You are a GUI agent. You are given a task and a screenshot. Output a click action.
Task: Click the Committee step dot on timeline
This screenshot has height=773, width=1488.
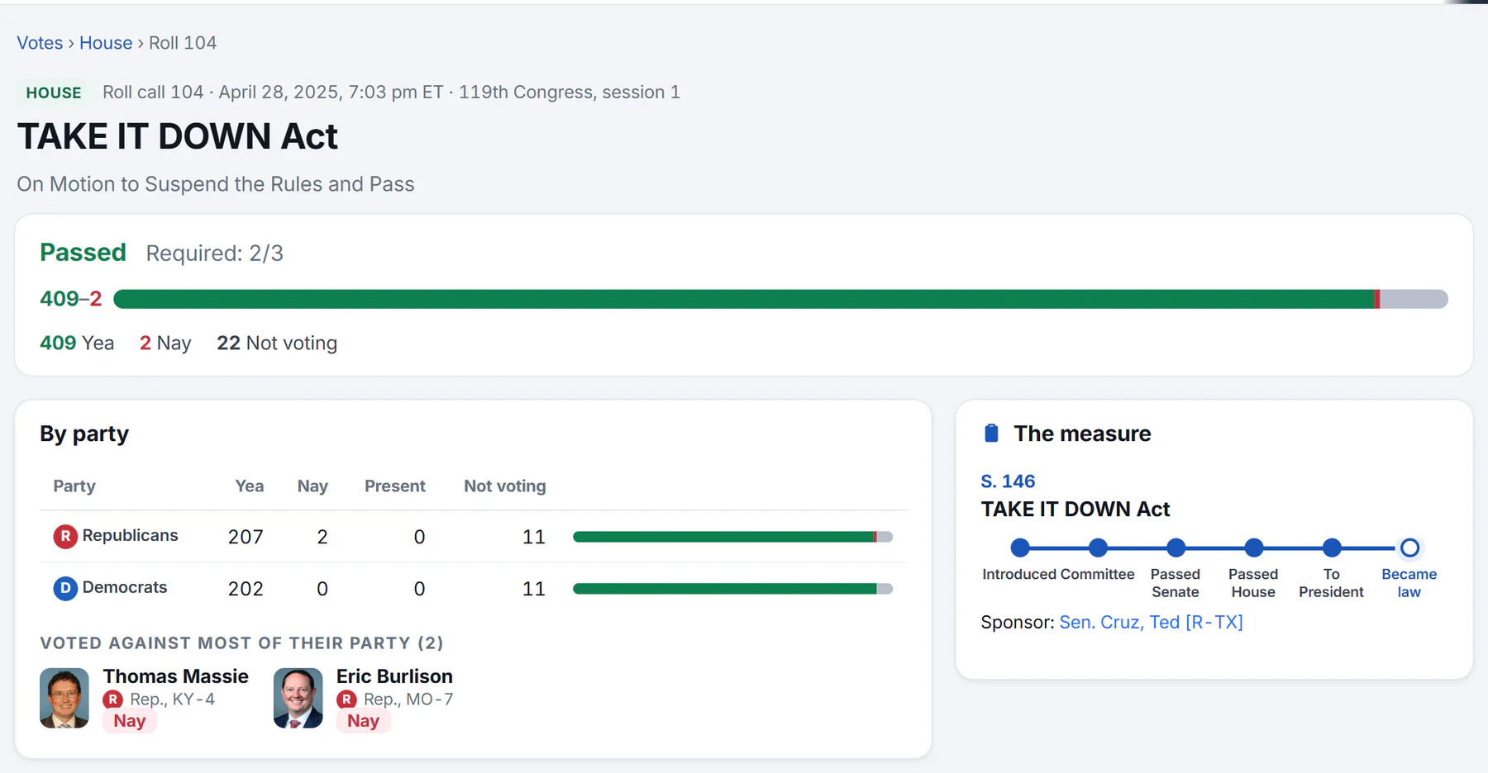pyautogui.click(x=1098, y=548)
